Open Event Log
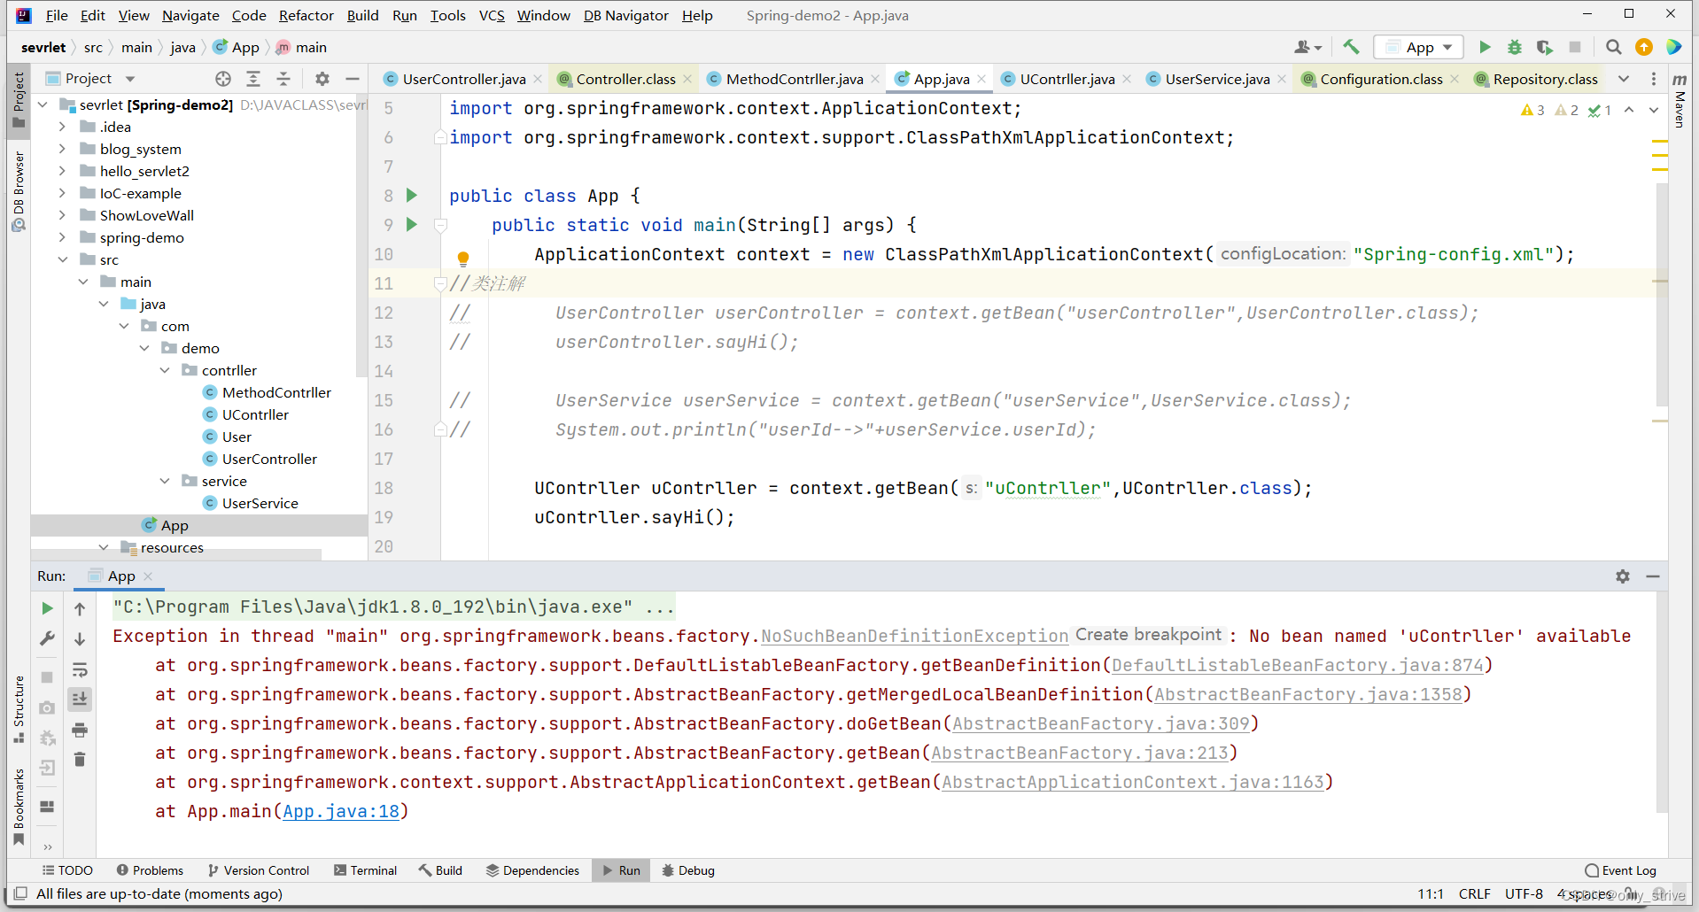The width and height of the screenshot is (1699, 912). 1620,870
